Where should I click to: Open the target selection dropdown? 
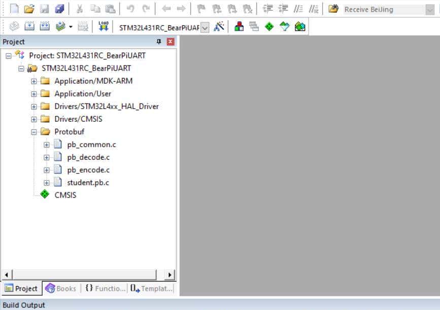pyautogui.click(x=205, y=27)
